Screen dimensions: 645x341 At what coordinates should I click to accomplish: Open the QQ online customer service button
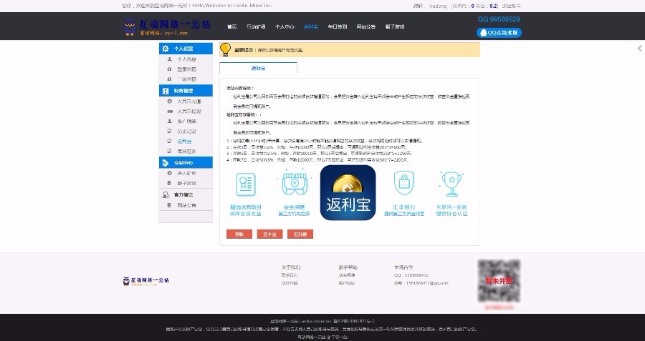pyautogui.click(x=499, y=33)
